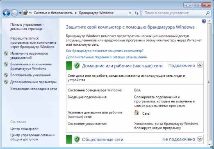
Task: Click 'Домашние или рабочие (частные) сети' header text
Action: 122,66
